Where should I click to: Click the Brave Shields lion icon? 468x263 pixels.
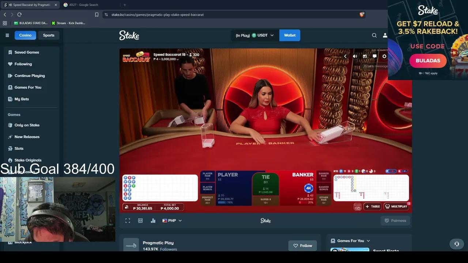click(x=362, y=15)
